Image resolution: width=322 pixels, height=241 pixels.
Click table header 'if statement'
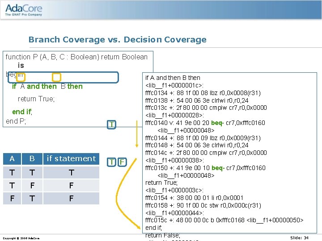pyautogui.click(x=71, y=158)
